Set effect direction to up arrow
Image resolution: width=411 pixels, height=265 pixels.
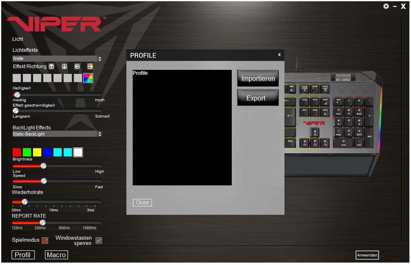tap(51, 67)
